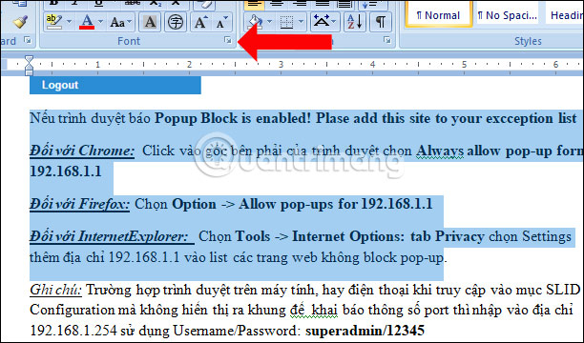Apply the No Spacing style
Image resolution: width=584 pixels, height=343 pixels.
[508, 14]
